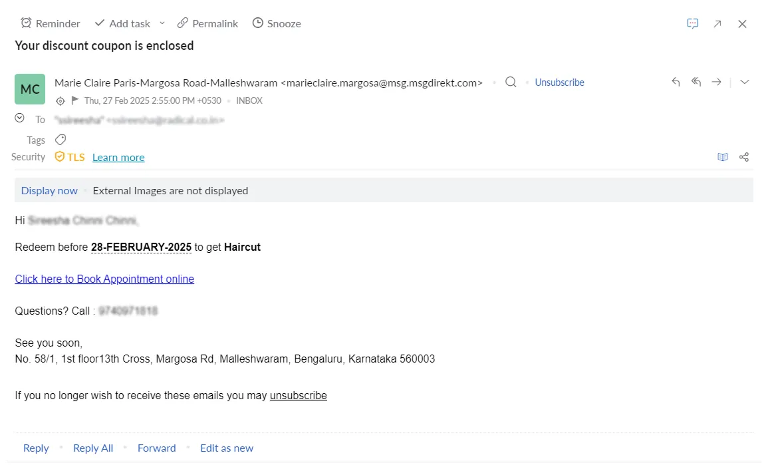Expand the Add task dropdown arrow
Image resolution: width=764 pixels, height=465 pixels.
[162, 23]
